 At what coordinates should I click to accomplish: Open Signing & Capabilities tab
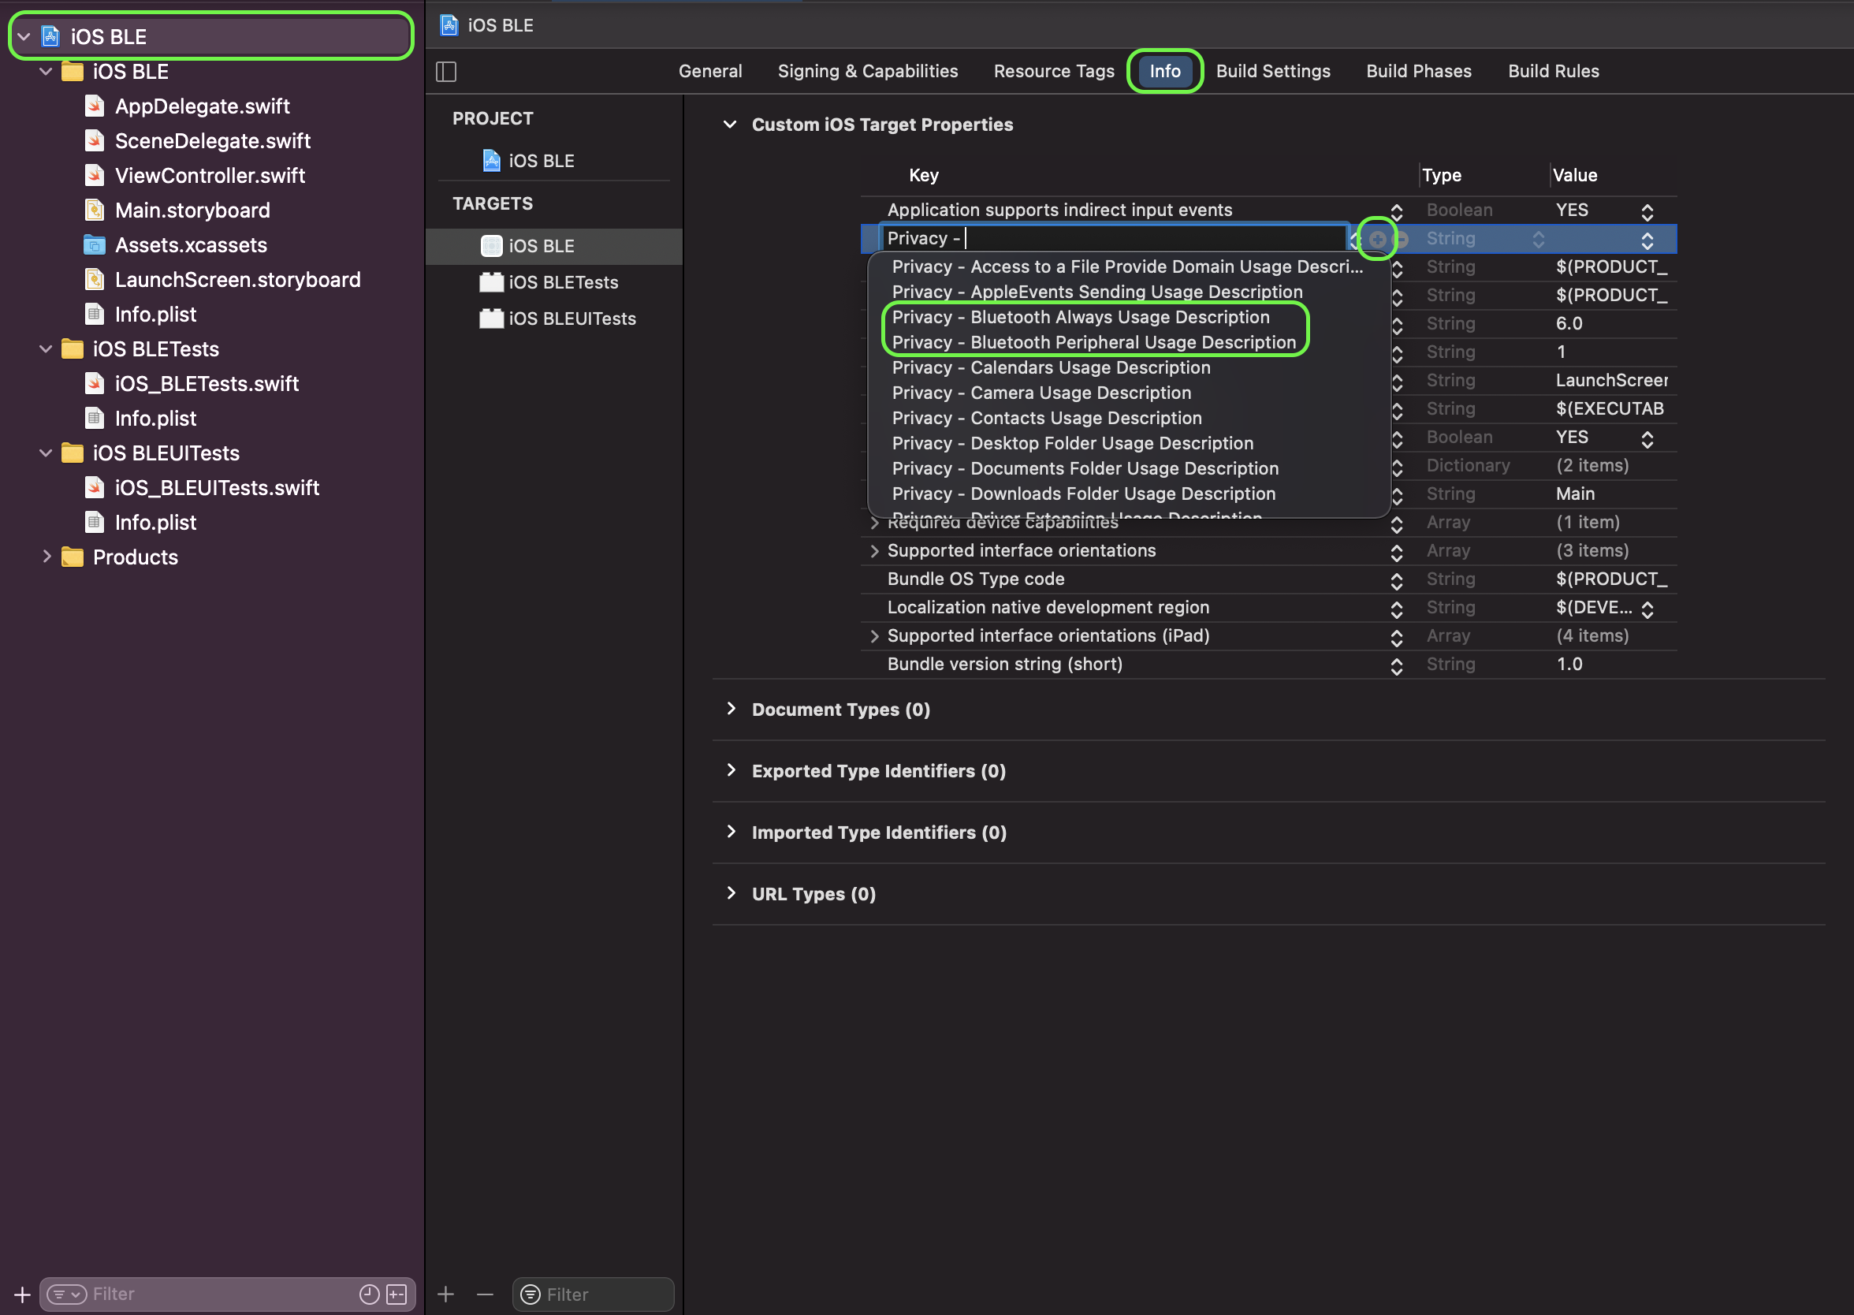[x=868, y=71]
